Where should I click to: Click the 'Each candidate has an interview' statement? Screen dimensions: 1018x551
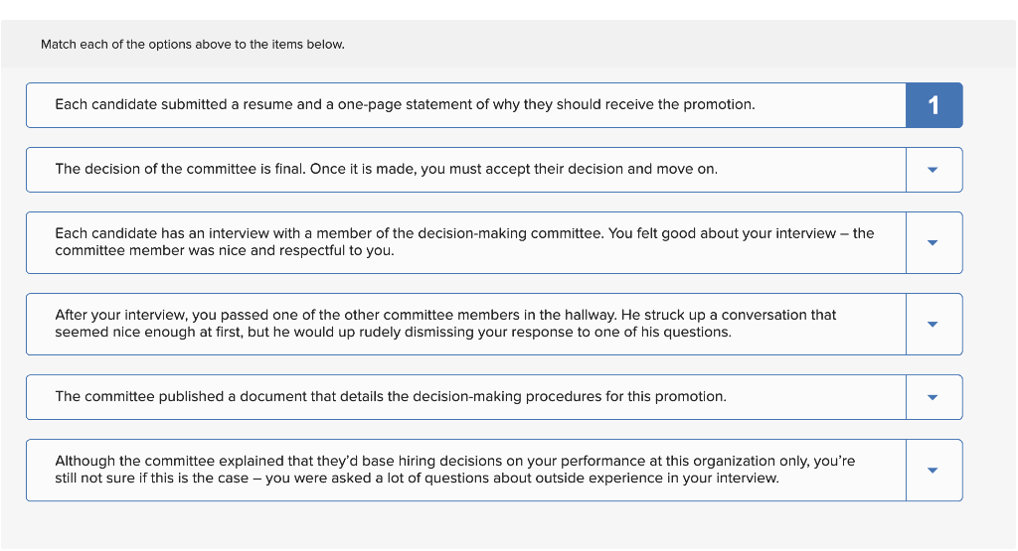[464, 242]
